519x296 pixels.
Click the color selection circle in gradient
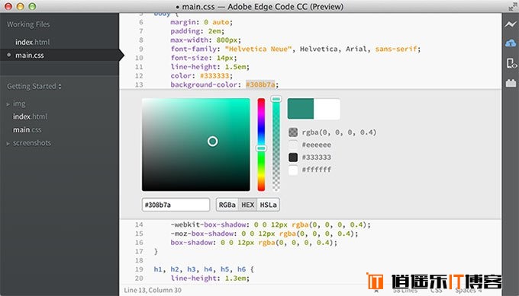(212, 142)
